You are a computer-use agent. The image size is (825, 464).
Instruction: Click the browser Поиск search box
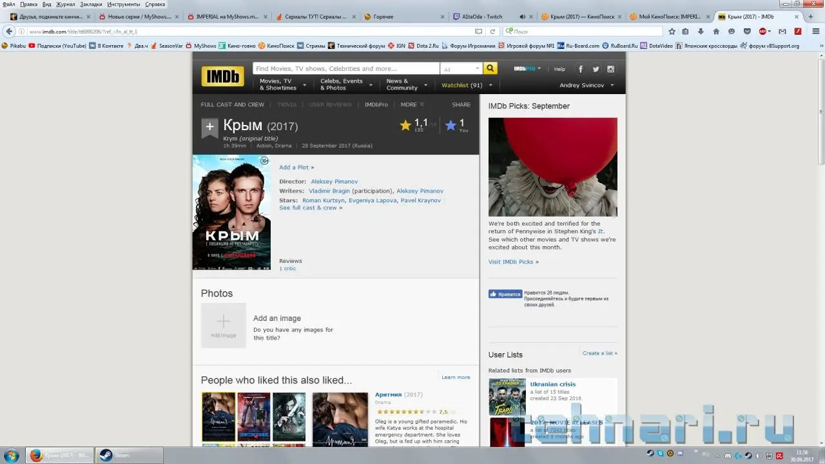(x=583, y=31)
